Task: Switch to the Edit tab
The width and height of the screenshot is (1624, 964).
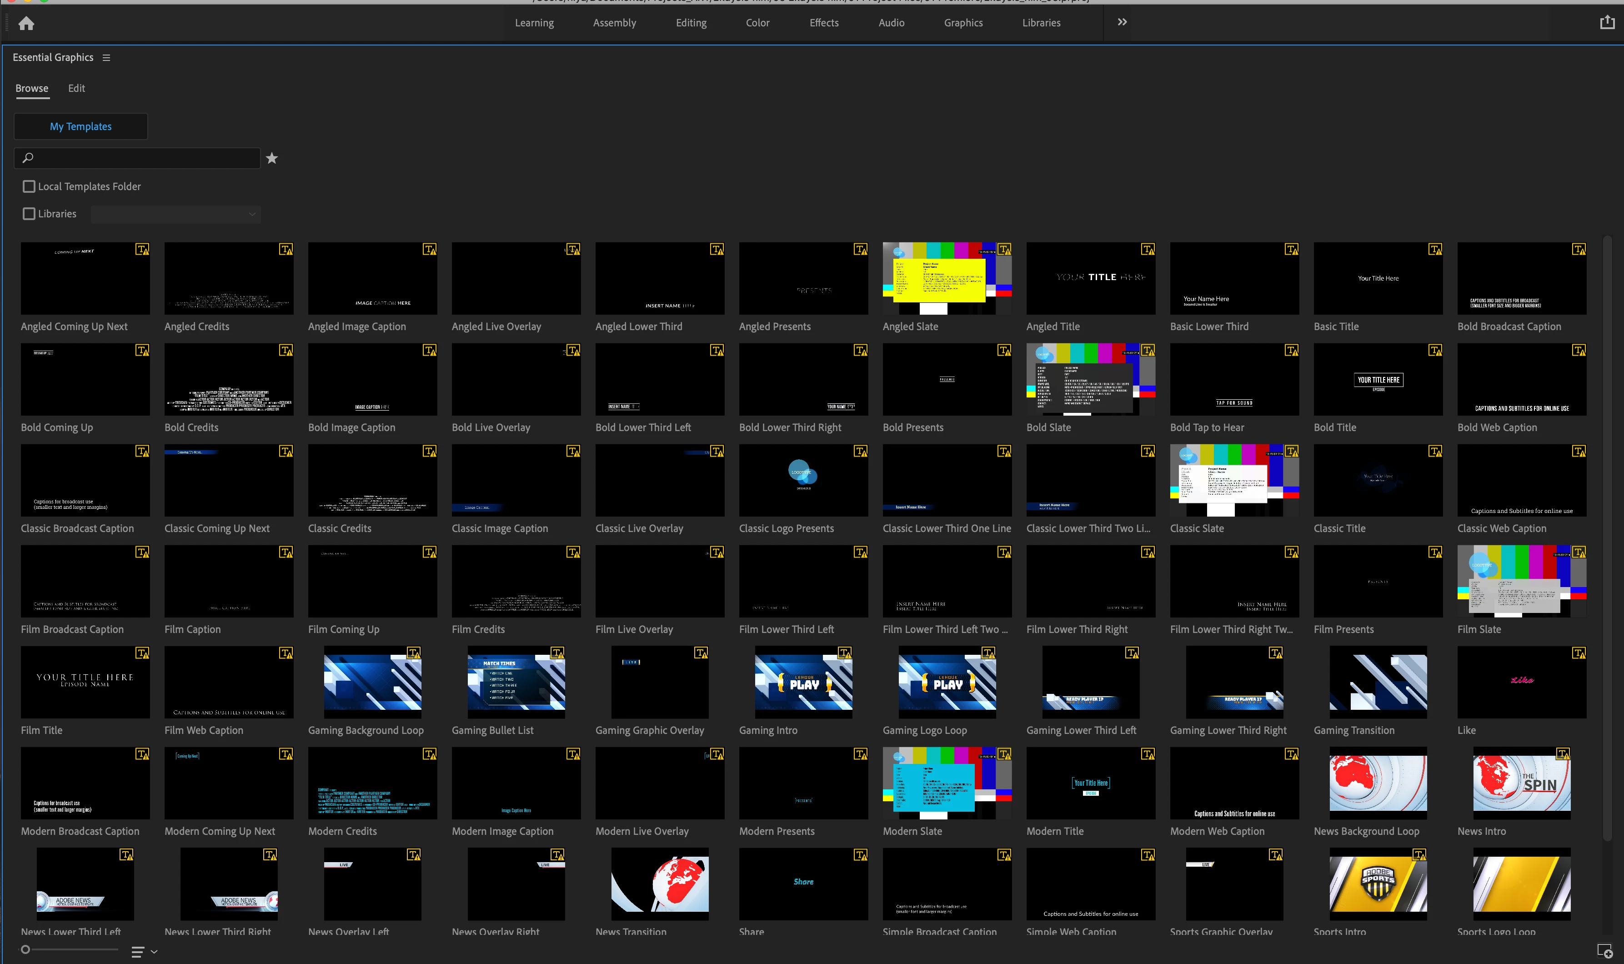Action: click(x=77, y=88)
